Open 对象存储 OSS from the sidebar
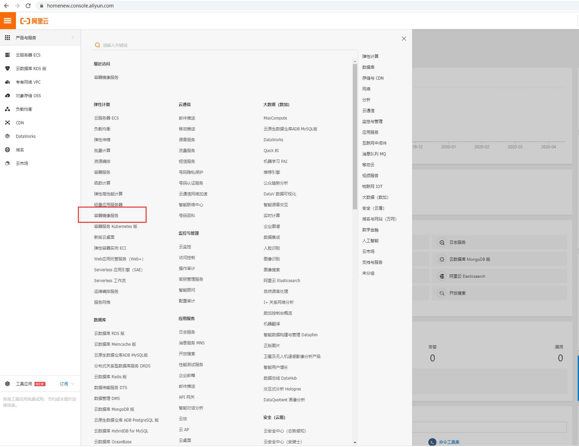579x447 pixels. [x=29, y=95]
